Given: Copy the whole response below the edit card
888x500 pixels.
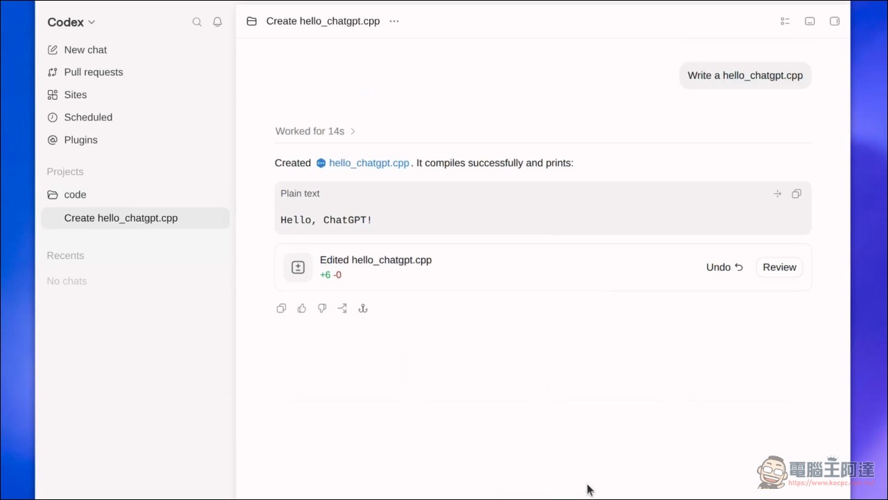Looking at the screenshot, I should click(x=281, y=308).
